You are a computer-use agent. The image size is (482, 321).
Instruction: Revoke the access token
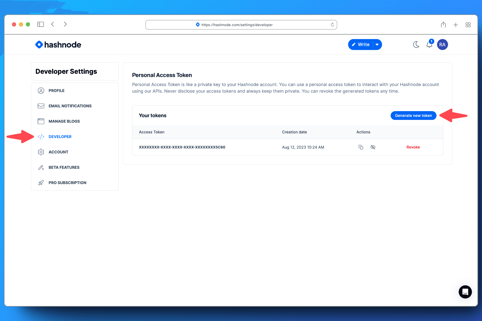413,147
